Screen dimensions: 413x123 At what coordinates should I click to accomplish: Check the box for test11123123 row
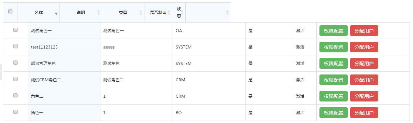click(x=15, y=46)
